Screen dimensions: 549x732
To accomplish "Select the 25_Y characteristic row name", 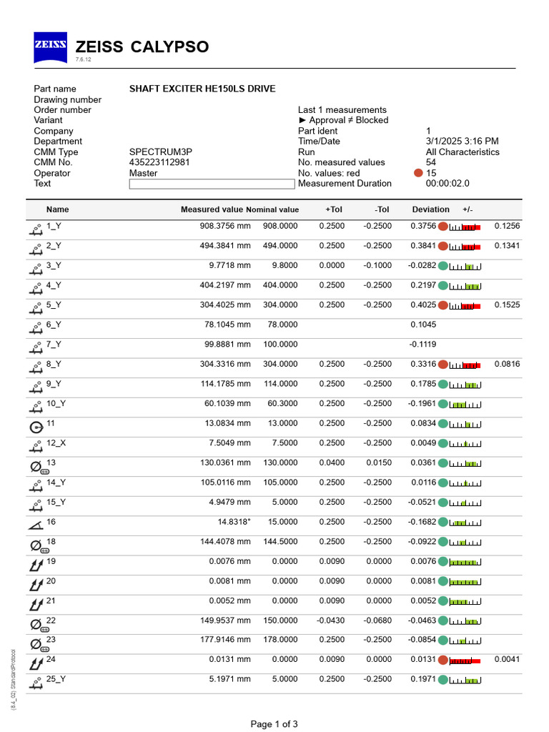I will click(x=56, y=679).
